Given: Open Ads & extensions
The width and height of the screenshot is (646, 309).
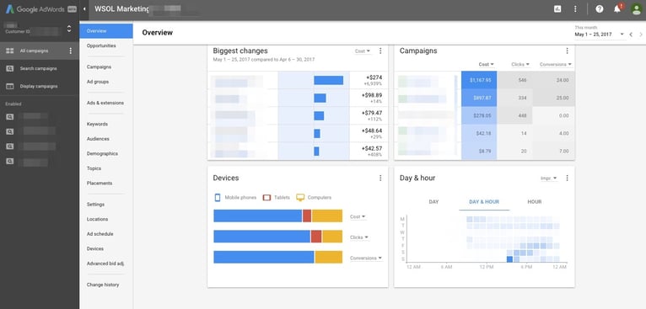Looking at the screenshot, I should (x=106, y=103).
